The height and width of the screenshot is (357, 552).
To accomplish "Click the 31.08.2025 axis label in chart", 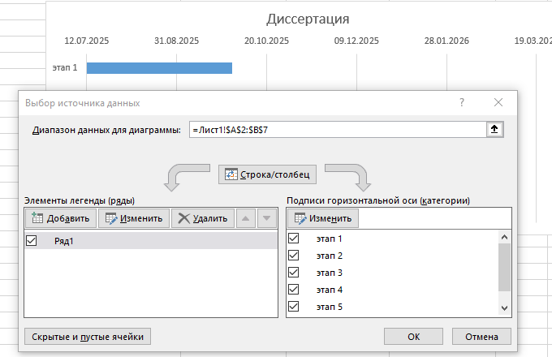I will 176,41.
